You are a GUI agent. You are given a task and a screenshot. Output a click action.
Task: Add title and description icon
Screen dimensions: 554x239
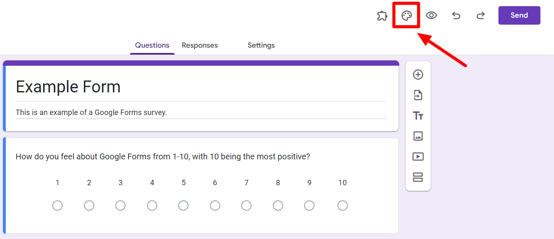pyautogui.click(x=418, y=116)
